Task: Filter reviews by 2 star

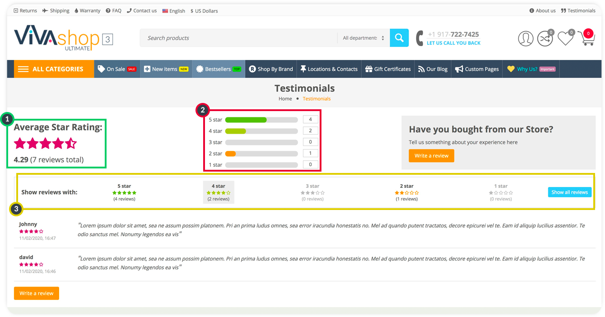Action: 406,192
